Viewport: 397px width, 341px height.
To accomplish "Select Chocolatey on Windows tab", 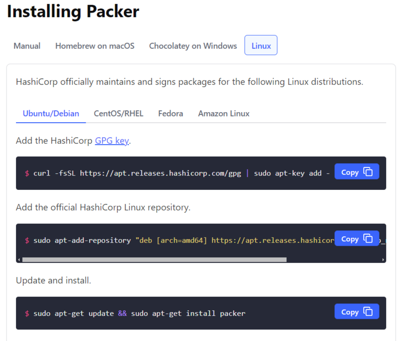I will (x=193, y=46).
